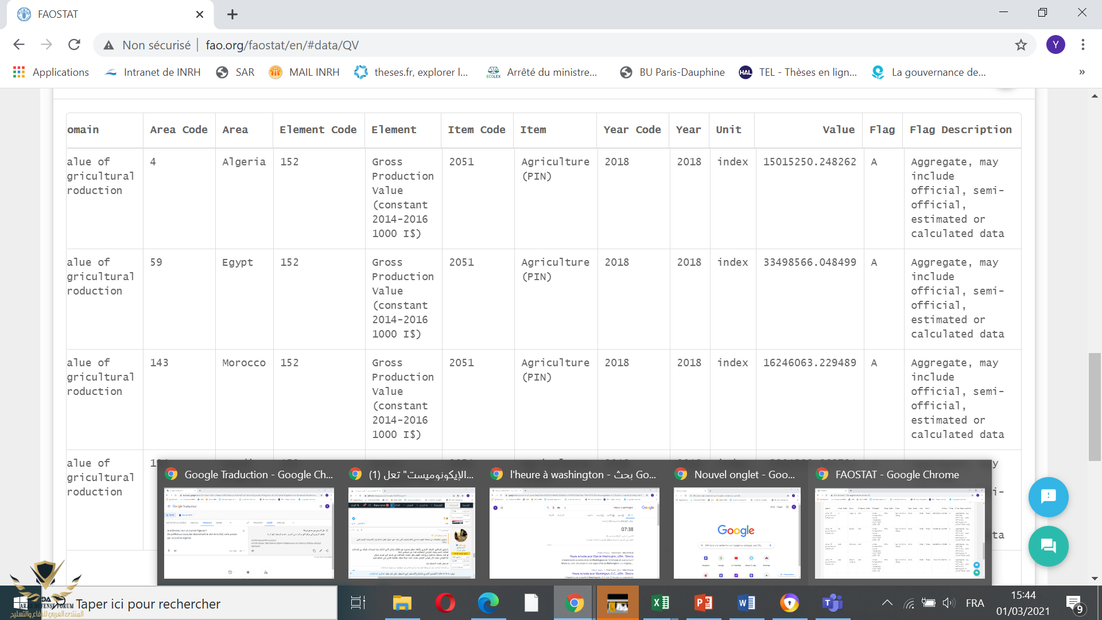Bookmark this page with star icon
This screenshot has height=620, width=1102.
[1020, 45]
